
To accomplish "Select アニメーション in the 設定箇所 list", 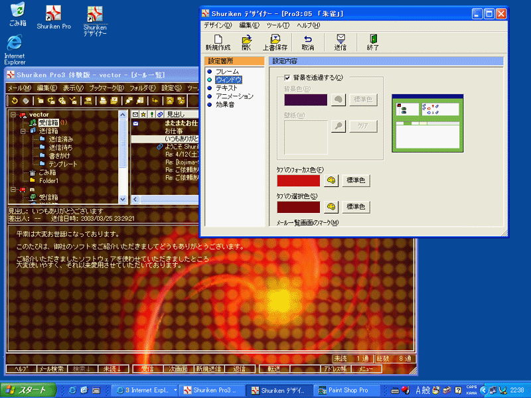I will coord(234,96).
